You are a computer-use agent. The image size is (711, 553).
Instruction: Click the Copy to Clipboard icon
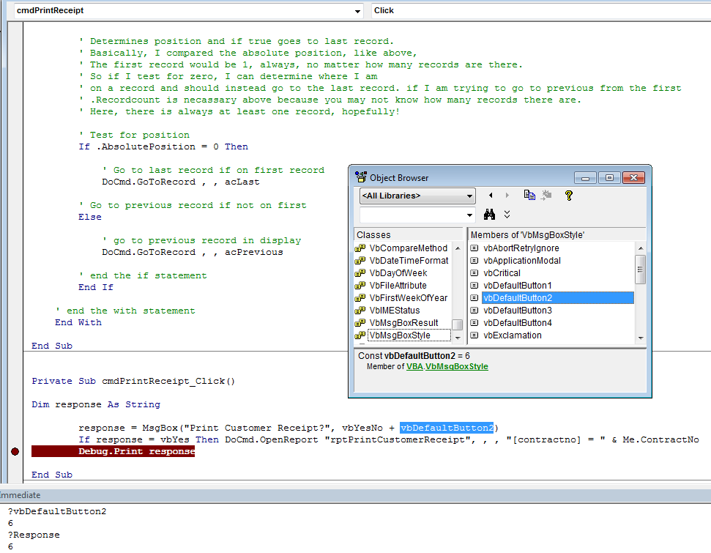(x=529, y=196)
